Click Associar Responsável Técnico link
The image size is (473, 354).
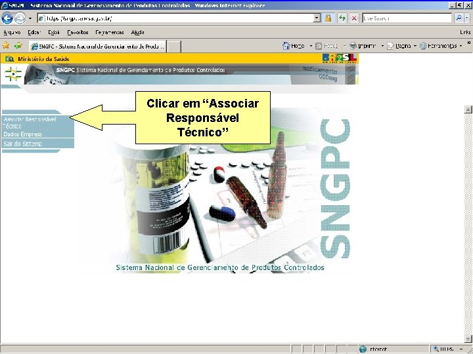[30, 123]
